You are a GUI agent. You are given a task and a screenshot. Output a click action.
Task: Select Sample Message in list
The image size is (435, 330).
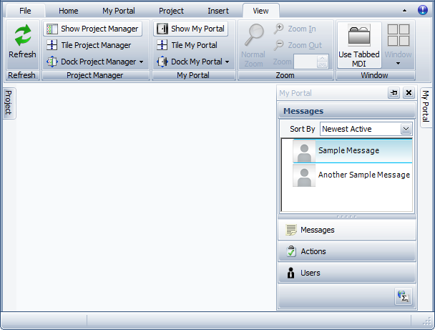(348, 151)
